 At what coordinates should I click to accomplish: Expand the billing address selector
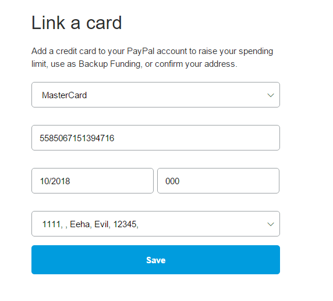coord(155,224)
